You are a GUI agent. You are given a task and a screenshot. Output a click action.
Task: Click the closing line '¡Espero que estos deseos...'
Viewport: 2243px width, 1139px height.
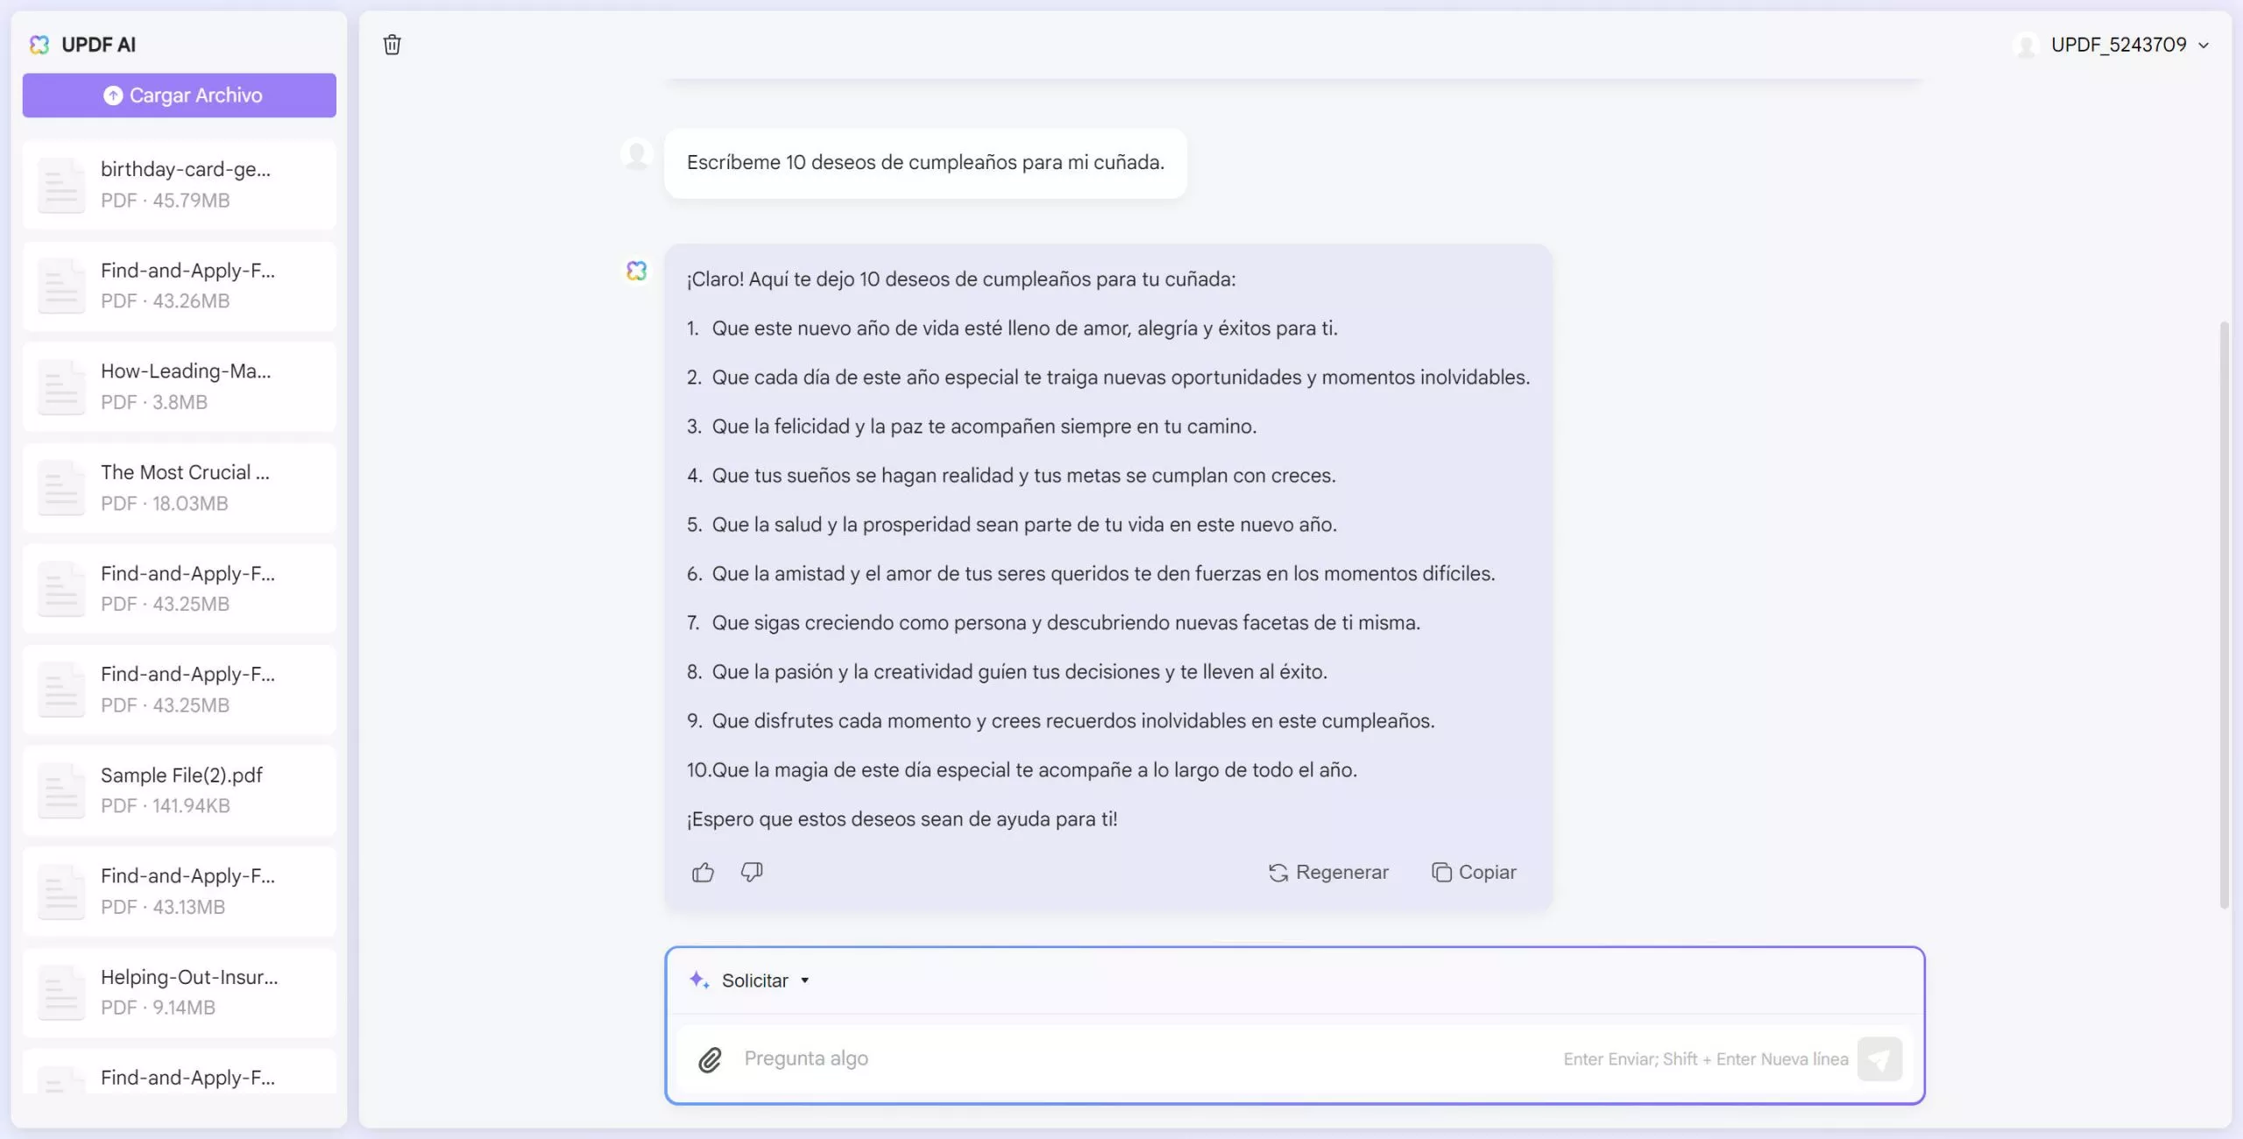point(902,819)
